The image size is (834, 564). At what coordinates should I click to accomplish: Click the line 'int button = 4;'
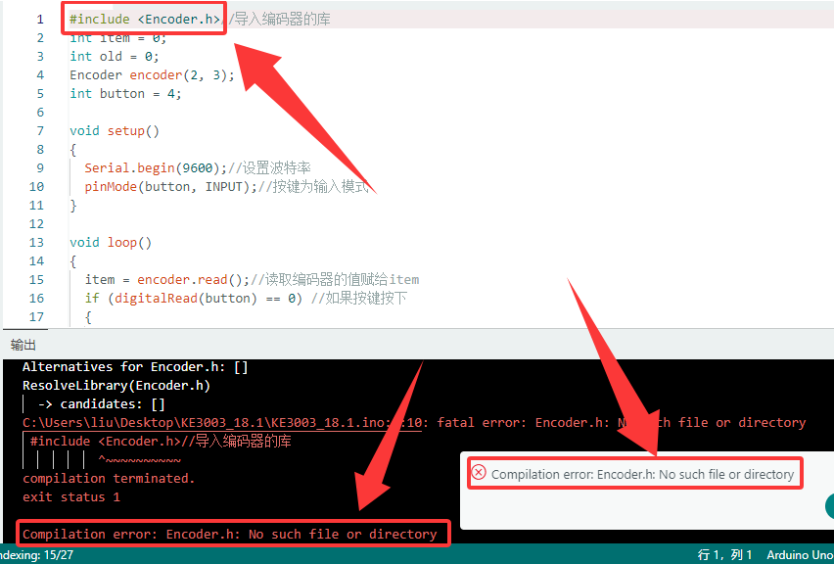125,94
